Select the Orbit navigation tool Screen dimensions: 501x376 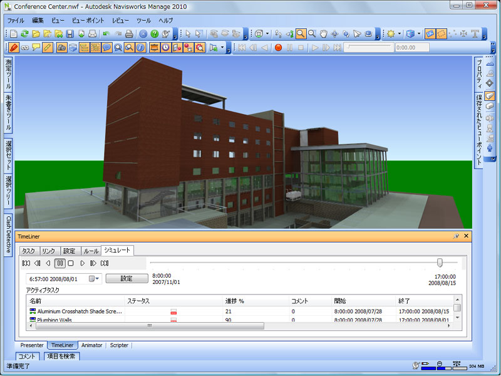[x=335, y=33]
